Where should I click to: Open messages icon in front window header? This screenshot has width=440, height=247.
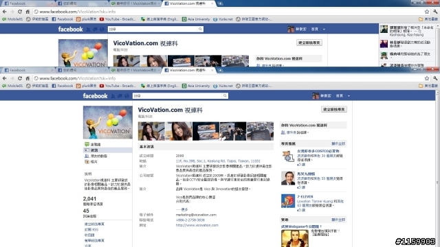(x=120, y=96)
